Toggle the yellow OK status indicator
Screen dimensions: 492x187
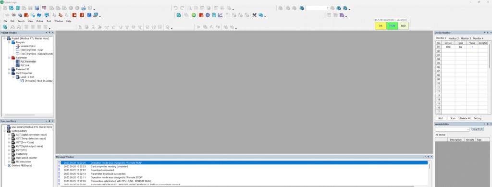click(x=381, y=26)
